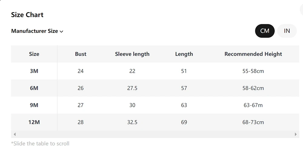303x152 pixels.
Task: Select the 3M size row label
Action: [34, 71]
